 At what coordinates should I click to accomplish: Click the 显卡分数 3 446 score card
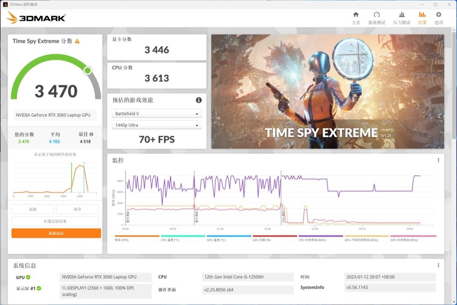click(x=157, y=47)
